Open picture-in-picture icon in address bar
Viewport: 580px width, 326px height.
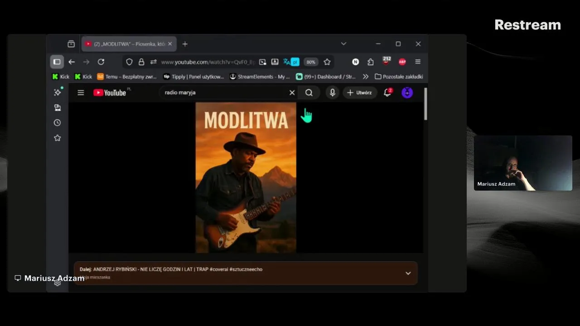[x=262, y=62]
